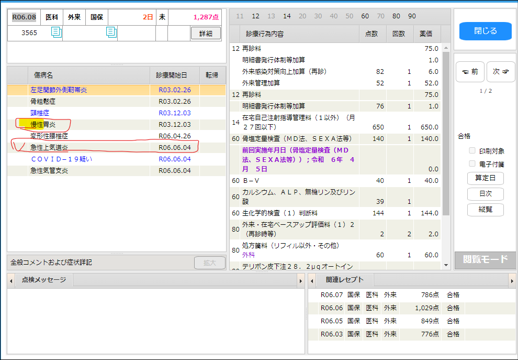Click the 1,287点 total points cell

coord(195,17)
